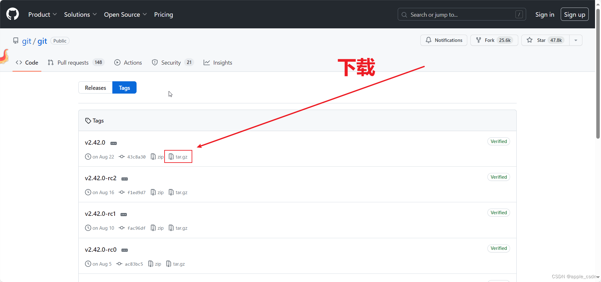
Task: Select the Releases toggle button
Action: pyautogui.click(x=95, y=88)
